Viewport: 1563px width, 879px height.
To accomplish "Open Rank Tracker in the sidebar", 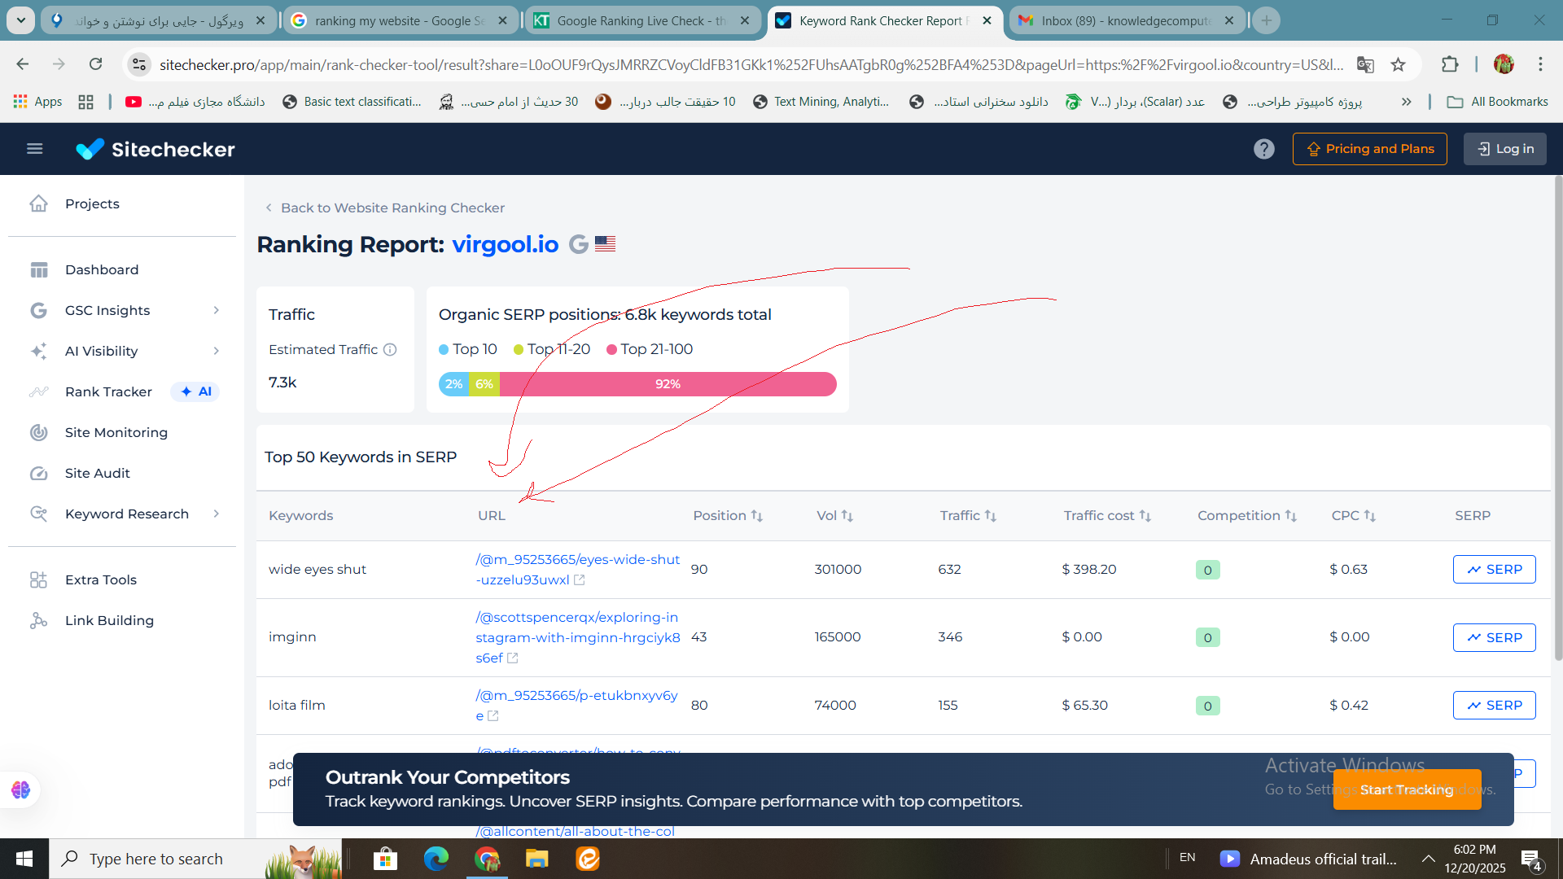I will (108, 392).
